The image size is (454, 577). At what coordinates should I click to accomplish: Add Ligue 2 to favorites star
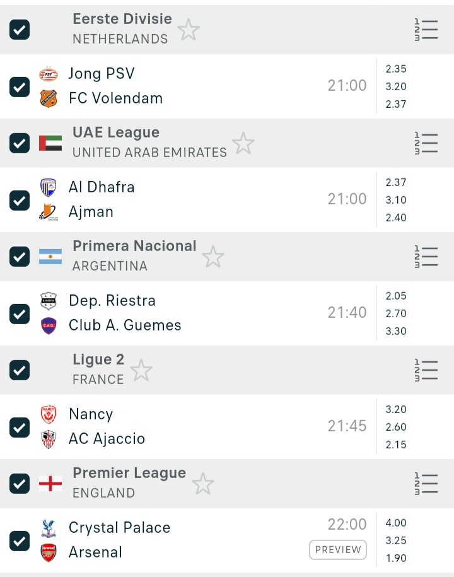pos(141,370)
